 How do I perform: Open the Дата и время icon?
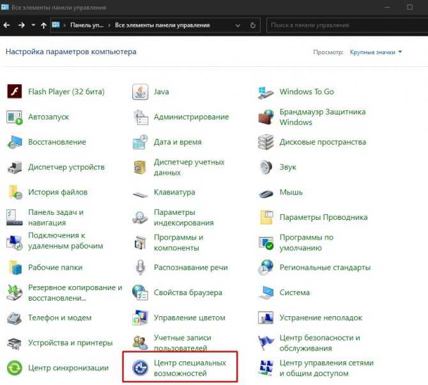[141, 142]
